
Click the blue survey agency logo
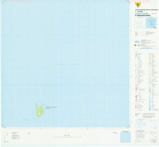137,42
